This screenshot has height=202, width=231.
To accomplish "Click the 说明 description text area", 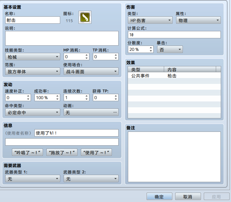I will [62, 38].
